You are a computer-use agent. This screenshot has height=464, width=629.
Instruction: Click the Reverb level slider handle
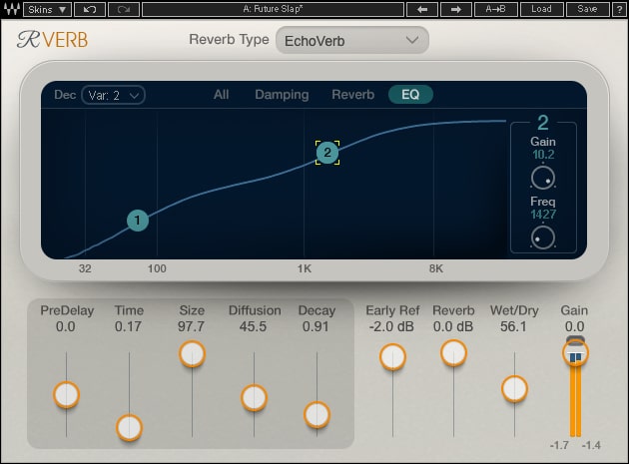tap(453, 353)
